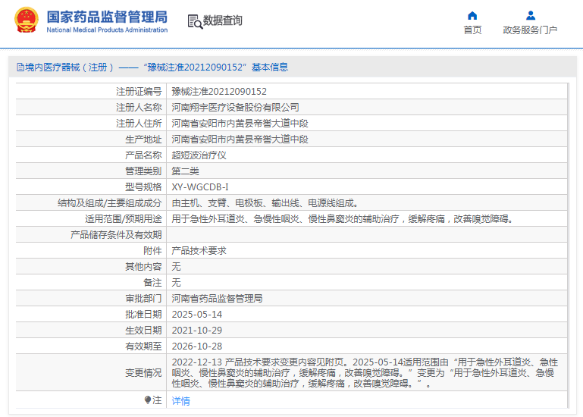This screenshot has height=417, width=583.
Task: Click document icon before 境内医疗器械 title
Action: (x=20, y=67)
